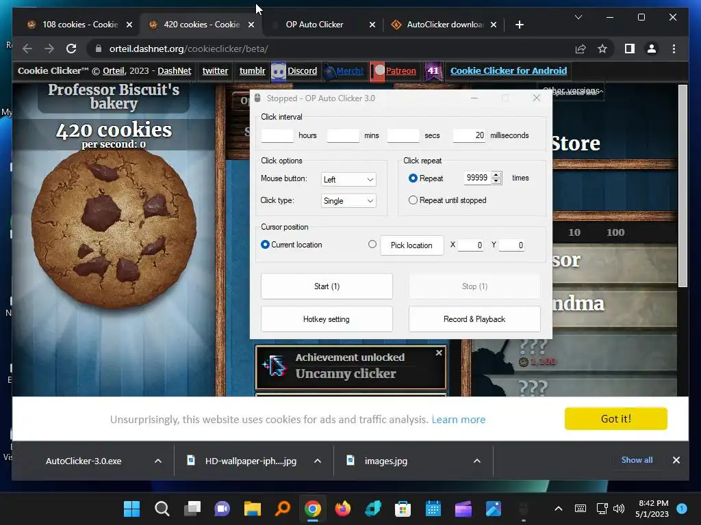Close the 108 cookies tab
Viewport: 701px width, 525px height.
coord(129,25)
